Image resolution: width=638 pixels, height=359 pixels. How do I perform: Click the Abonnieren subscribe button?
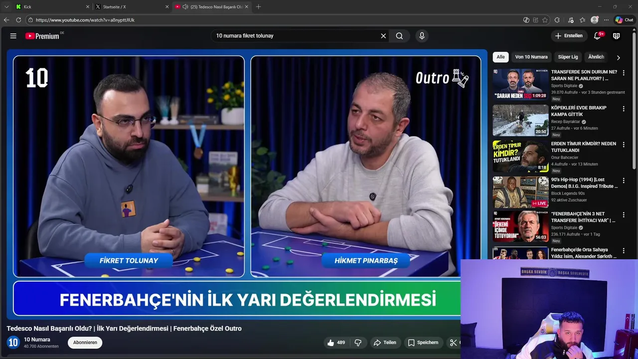(85, 343)
